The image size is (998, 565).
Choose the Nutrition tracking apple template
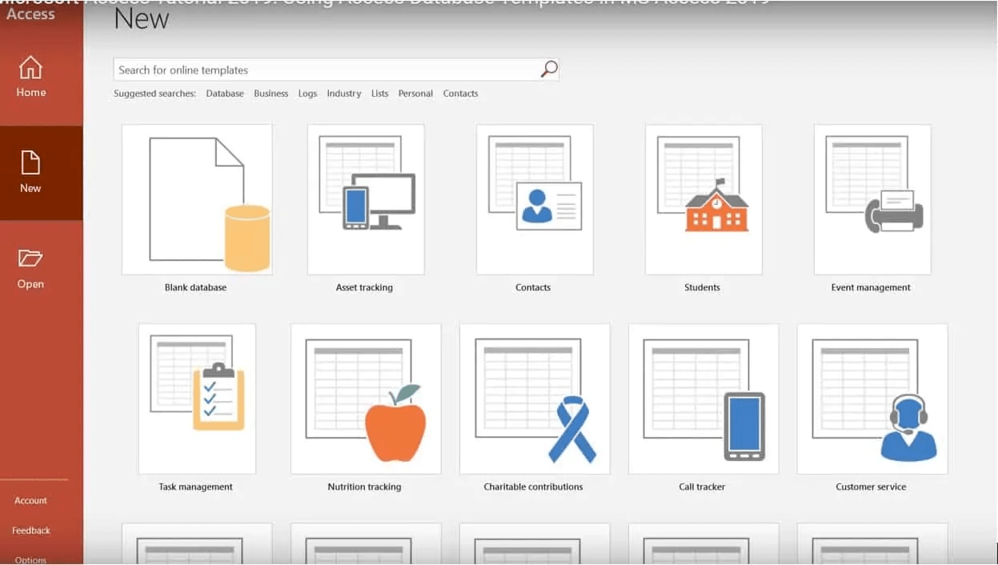(366, 399)
